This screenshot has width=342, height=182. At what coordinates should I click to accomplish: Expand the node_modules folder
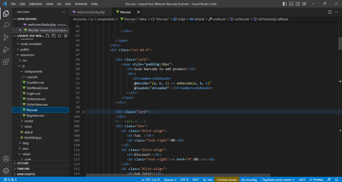41,44
